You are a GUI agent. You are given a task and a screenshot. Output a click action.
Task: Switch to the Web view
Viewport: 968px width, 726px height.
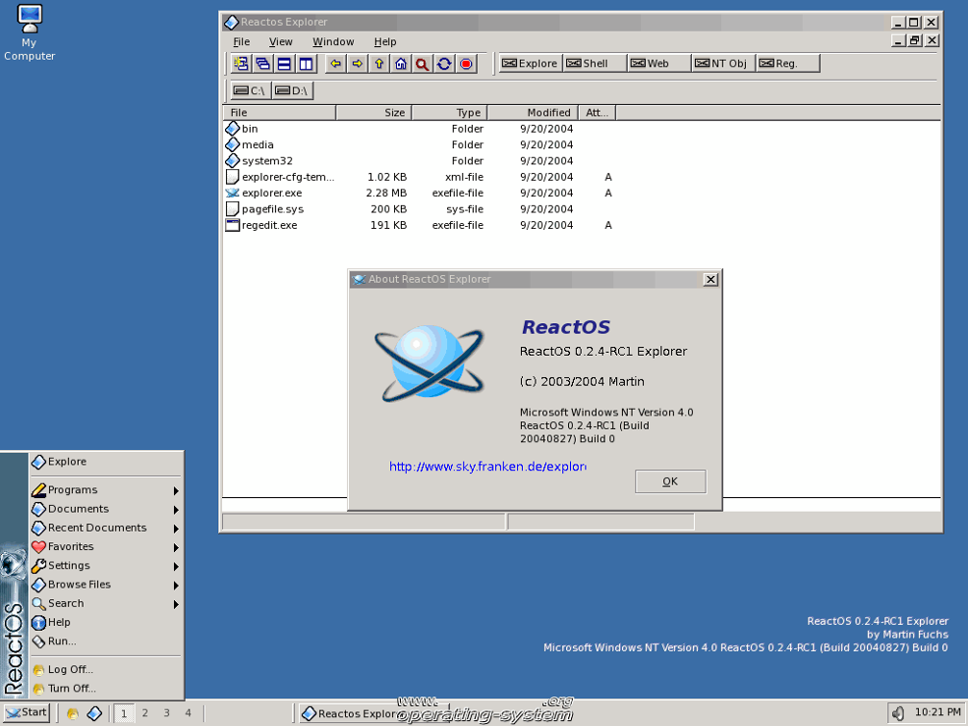(x=657, y=63)
